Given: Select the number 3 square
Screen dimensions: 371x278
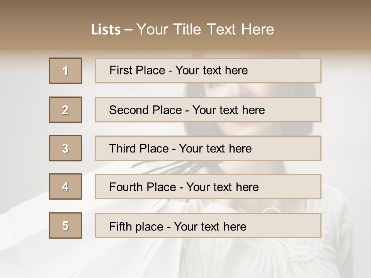Looking at the screenshot, I should [x=65, y=148].
